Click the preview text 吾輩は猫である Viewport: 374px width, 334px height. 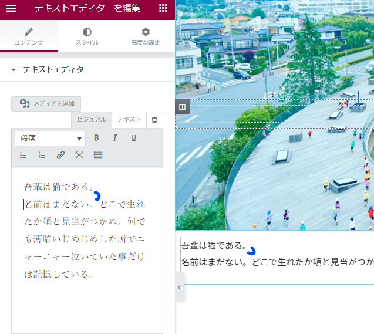coord(214,245)
